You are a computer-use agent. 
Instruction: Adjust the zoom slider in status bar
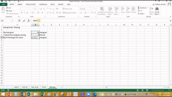pyautogui.click(x=158, y=90)
